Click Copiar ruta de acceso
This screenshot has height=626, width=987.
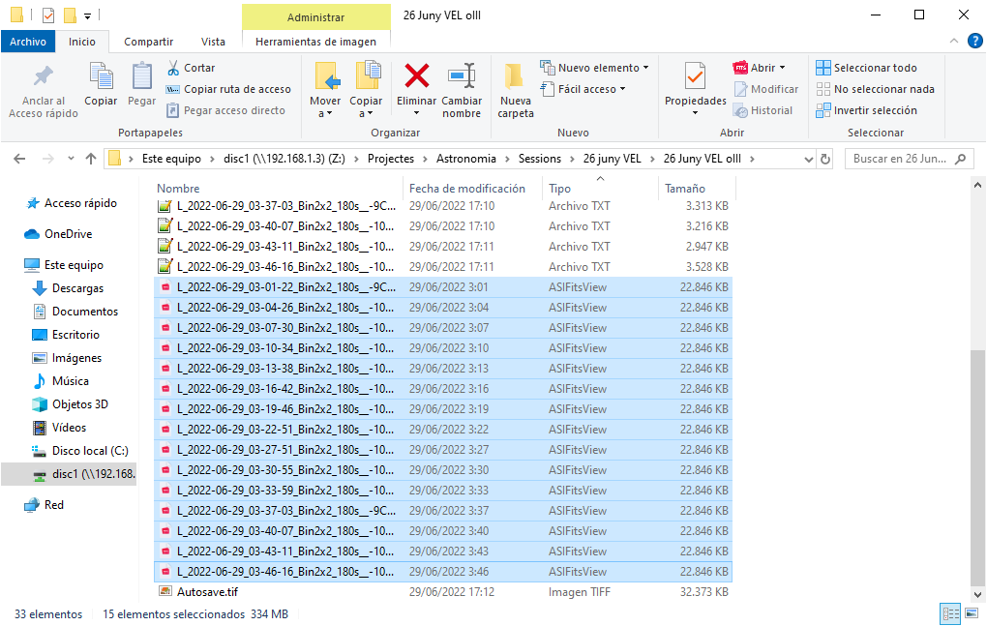pyautogui.click(x=228, y=89)
